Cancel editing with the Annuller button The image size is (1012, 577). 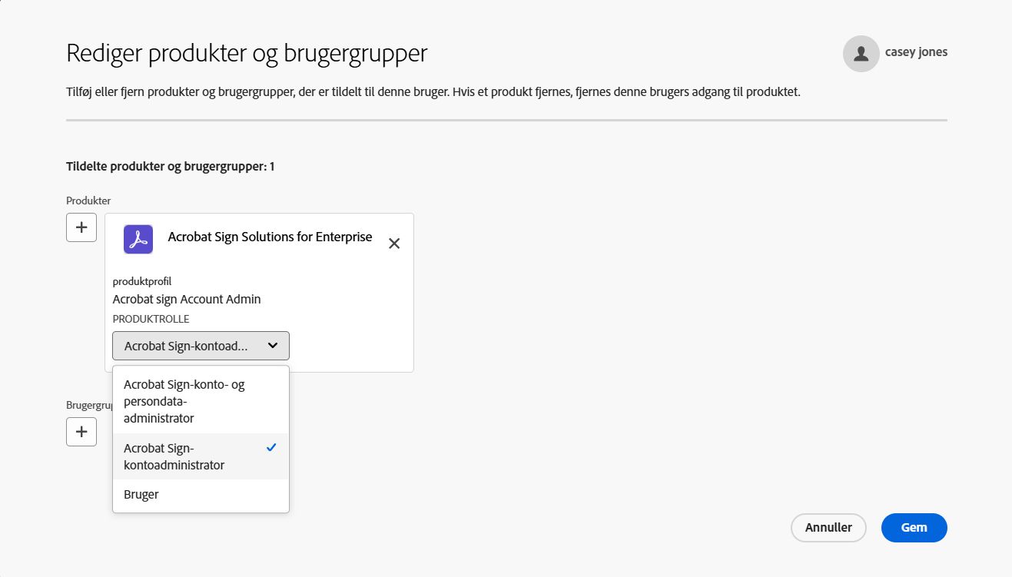[x=828, y=528]
